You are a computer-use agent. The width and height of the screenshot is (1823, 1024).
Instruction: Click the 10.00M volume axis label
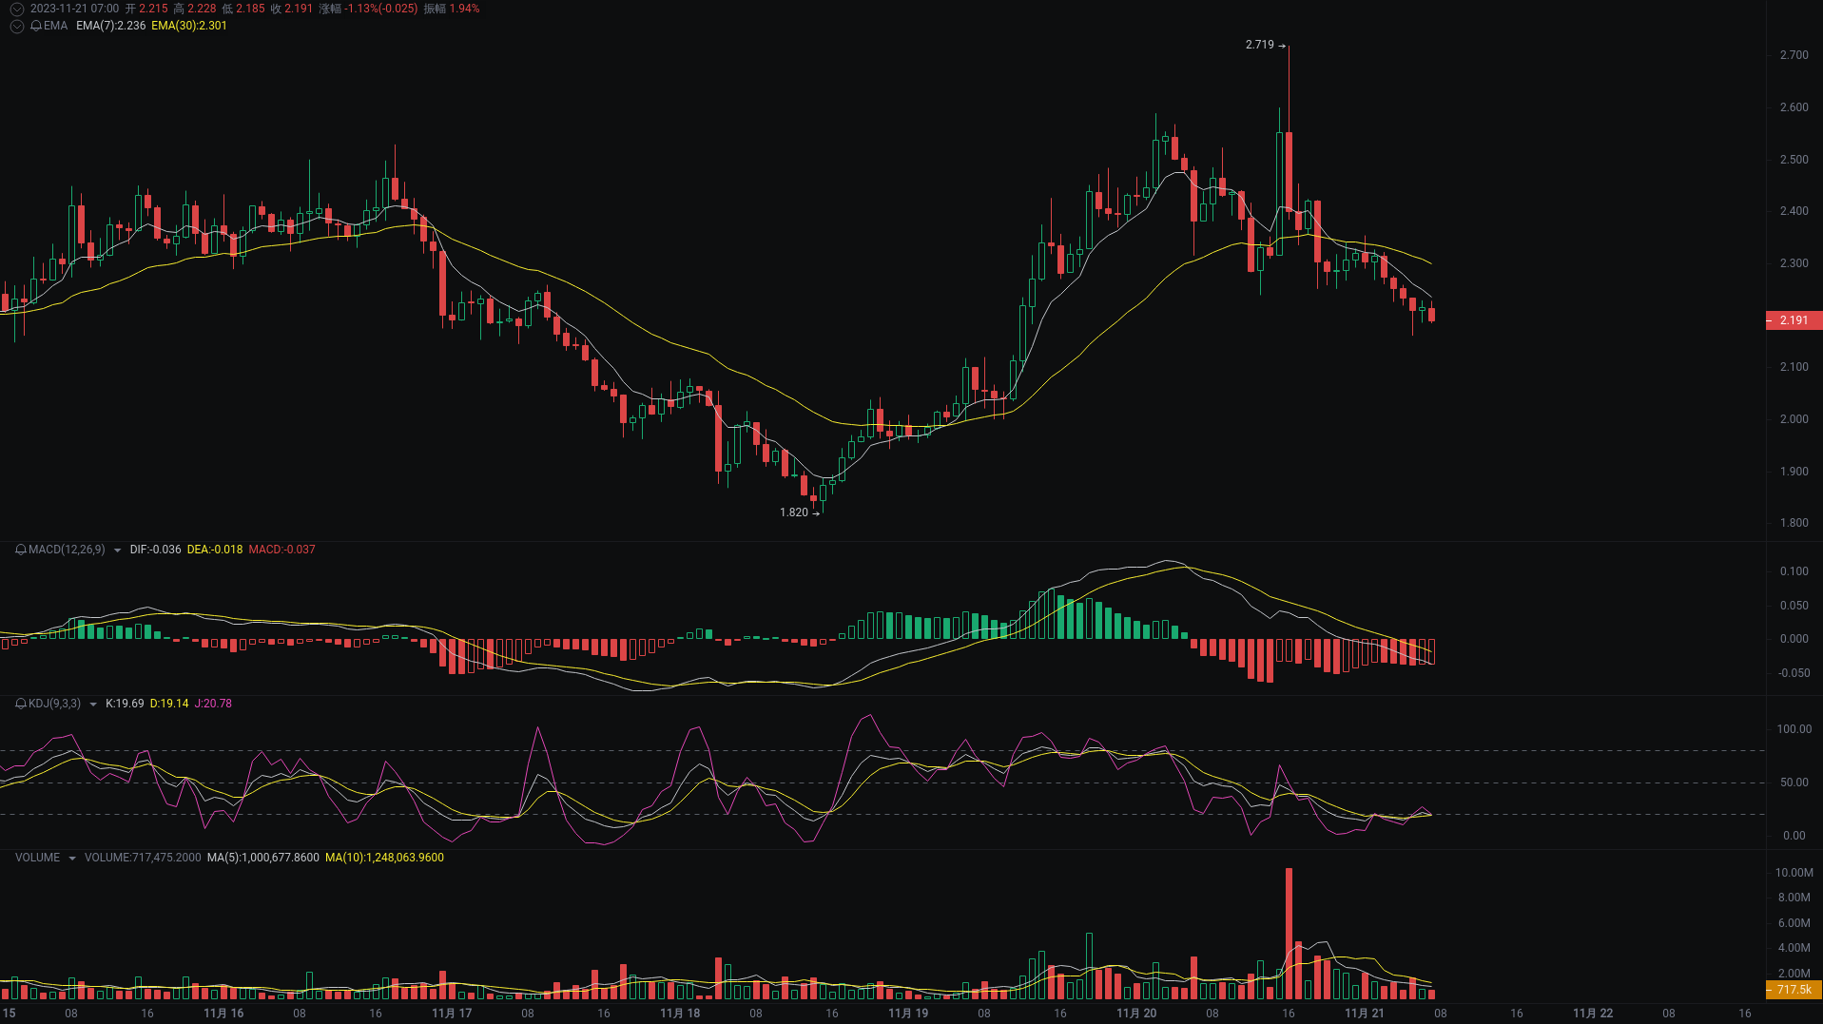click(x=1794, y=873)
